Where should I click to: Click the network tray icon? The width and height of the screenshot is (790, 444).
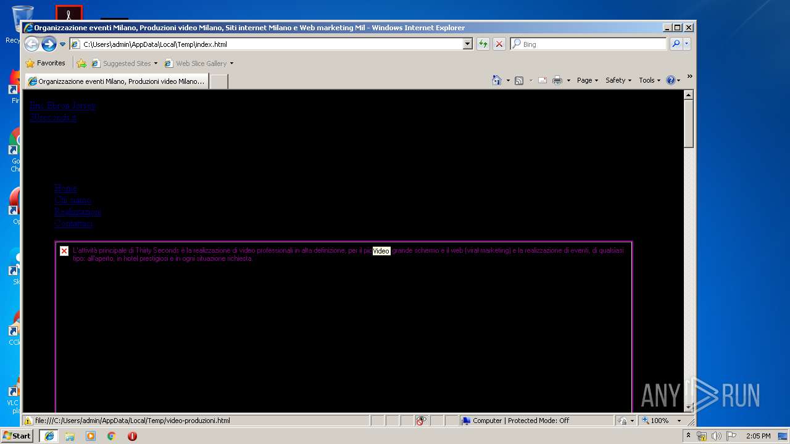tap(702, 436)
